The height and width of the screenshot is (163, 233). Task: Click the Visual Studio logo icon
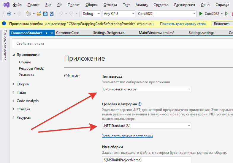7,5
